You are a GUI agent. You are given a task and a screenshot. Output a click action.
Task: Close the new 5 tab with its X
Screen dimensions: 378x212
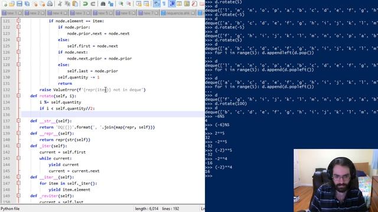click(111, 13)
